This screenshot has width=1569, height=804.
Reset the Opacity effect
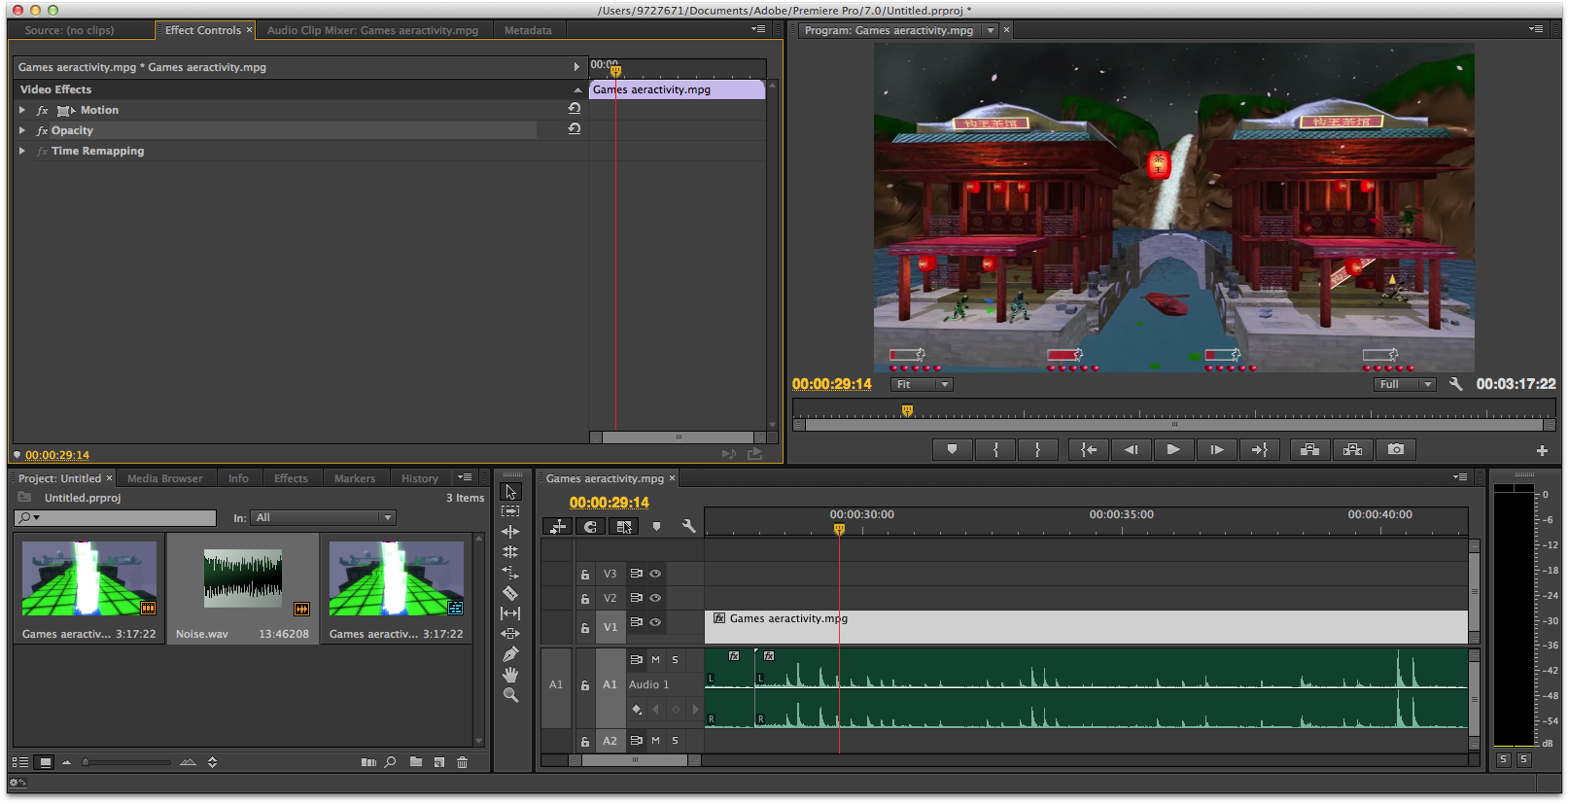coord(575,129)
